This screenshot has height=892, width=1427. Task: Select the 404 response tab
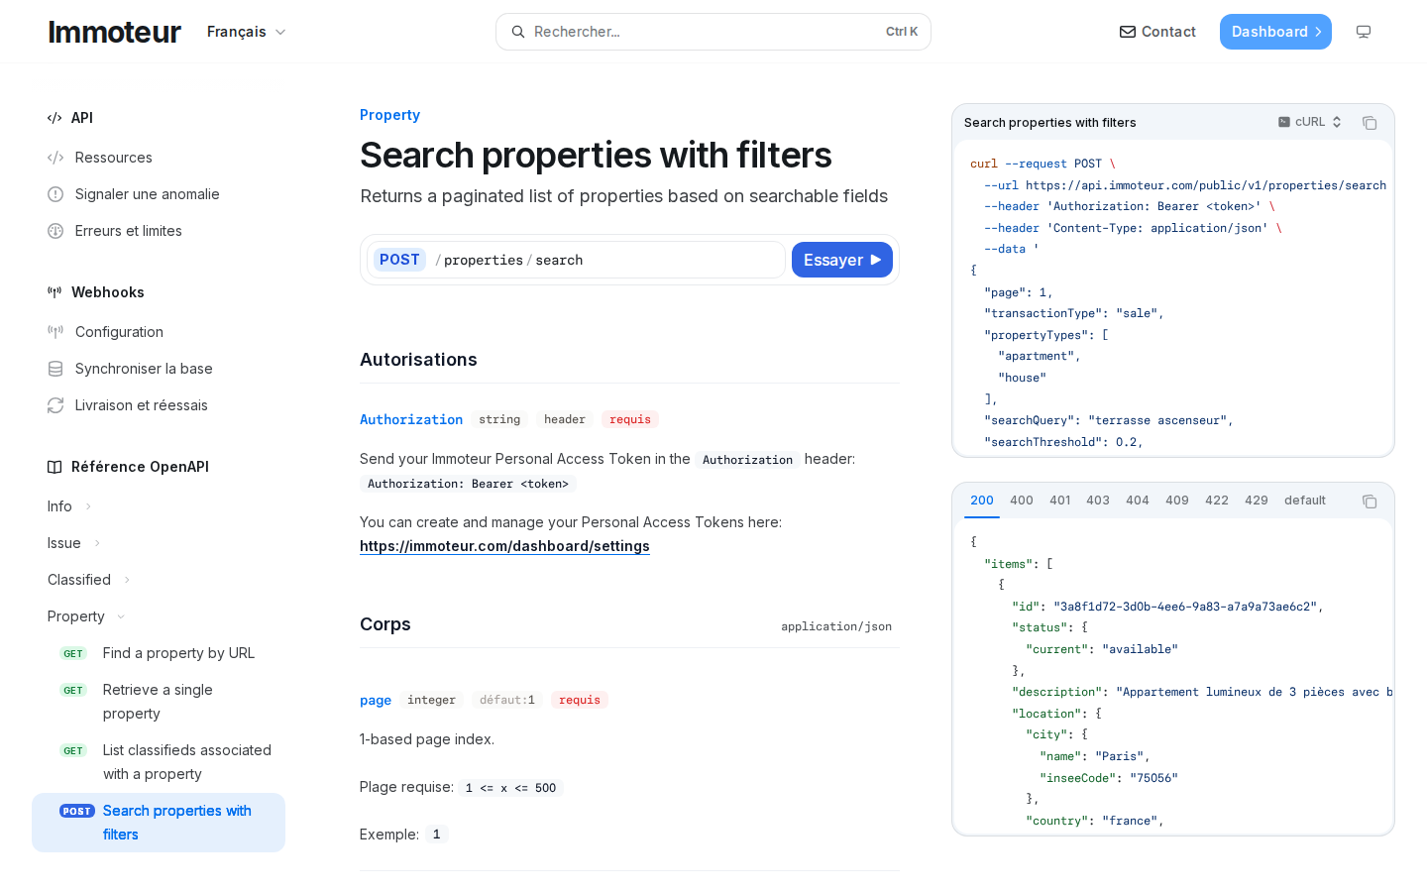(1138, 501)
